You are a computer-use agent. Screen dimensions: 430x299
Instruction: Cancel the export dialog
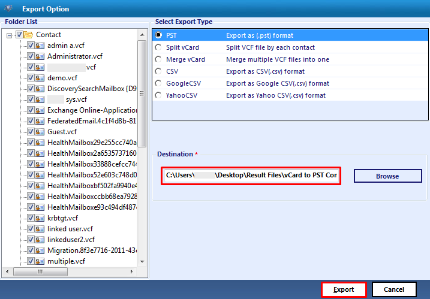tap(393, 289)
